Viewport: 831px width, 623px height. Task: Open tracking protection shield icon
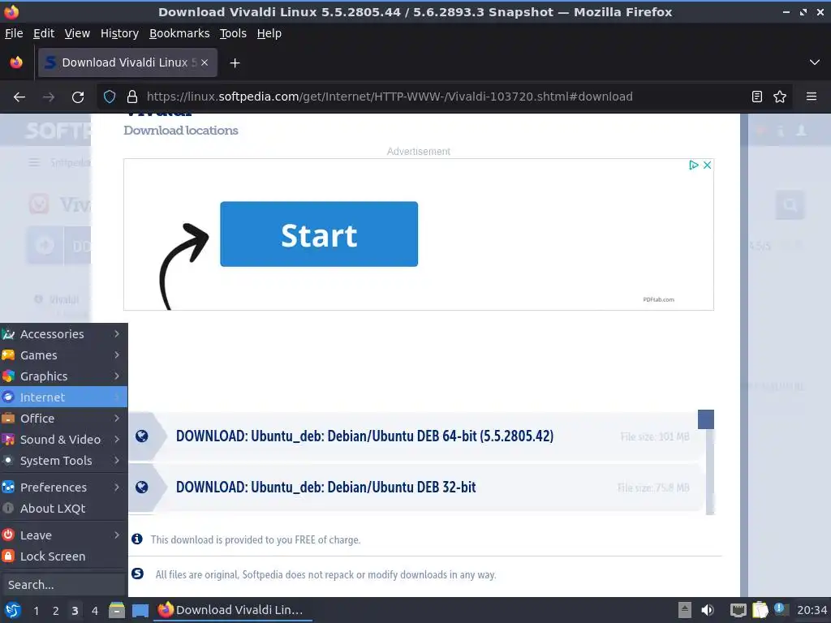[110, 97]
